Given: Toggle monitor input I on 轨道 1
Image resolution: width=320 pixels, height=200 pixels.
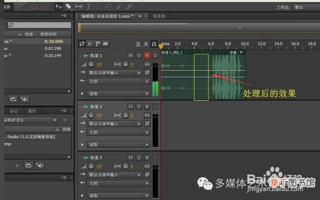Looking at the screenshot, I should [155, 55].
